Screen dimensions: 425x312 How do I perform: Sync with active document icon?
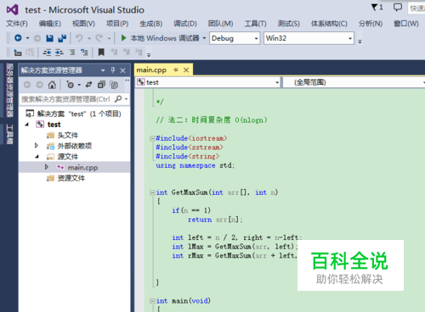coord(89,85)
